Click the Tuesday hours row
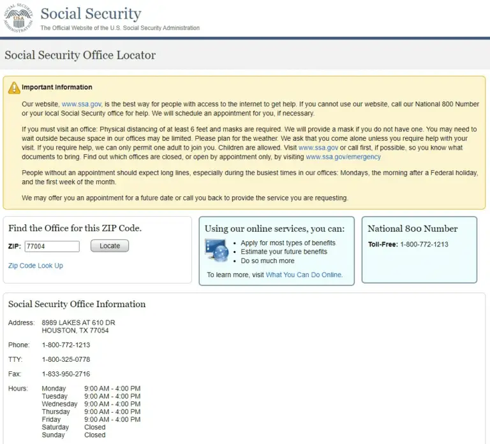The height and width of the screenshot is (444, 490). (x=91, y=397)
